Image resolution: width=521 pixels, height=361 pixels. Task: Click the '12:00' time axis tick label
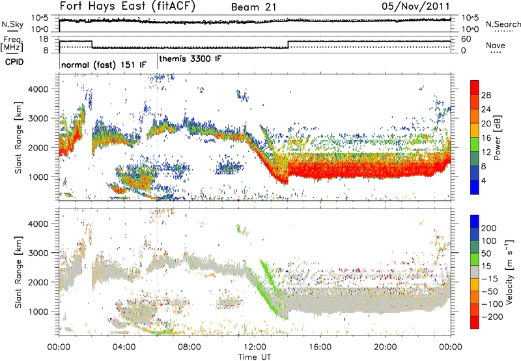(x=255, y=347)
